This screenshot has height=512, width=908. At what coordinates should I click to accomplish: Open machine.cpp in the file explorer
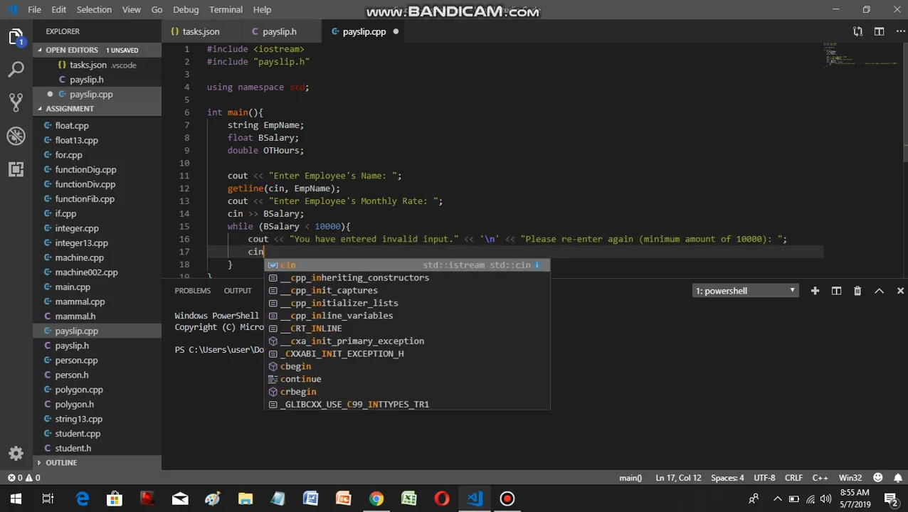(79, 257)
